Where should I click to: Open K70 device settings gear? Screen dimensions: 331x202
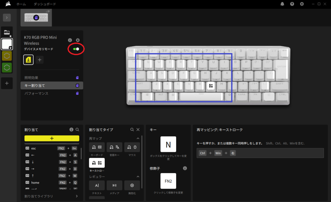pyautogui.click(x=78, y=40)
